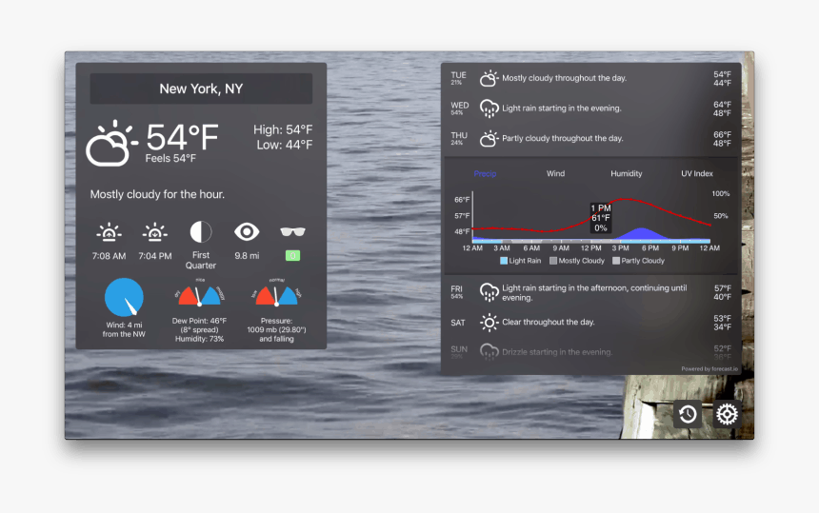819x513 pixels.
Task: Click the 12 PM chart axis label
Action: [x=590, y=248]
